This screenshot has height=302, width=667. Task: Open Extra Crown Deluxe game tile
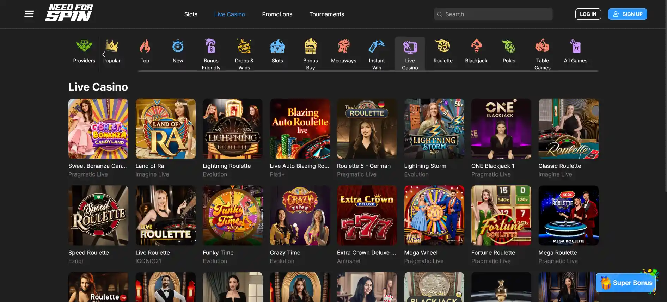tap(367, 215)
